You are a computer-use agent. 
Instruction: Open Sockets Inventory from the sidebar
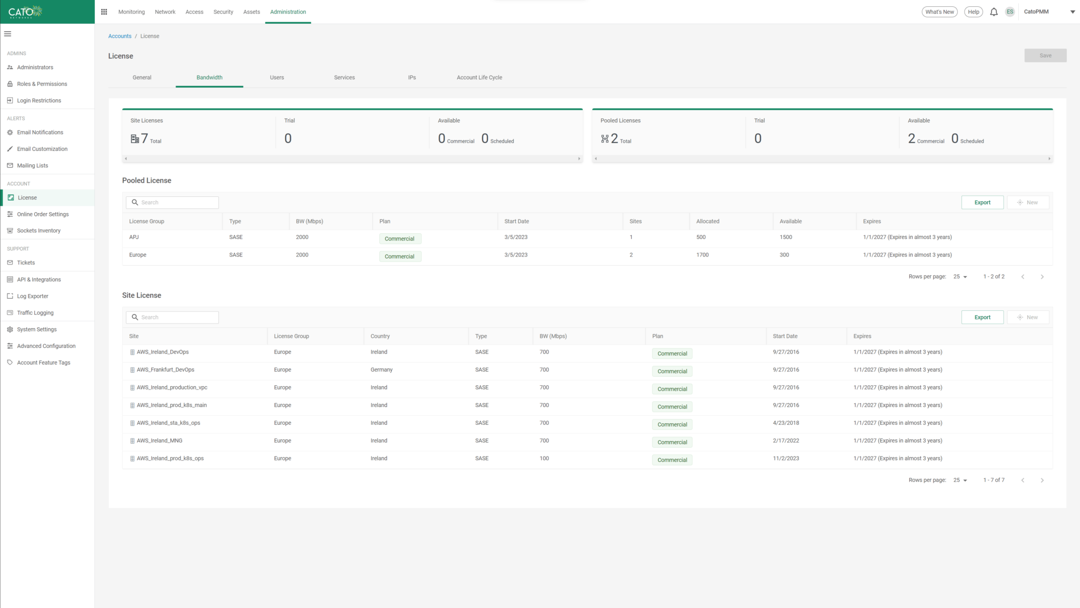point(37,231)
